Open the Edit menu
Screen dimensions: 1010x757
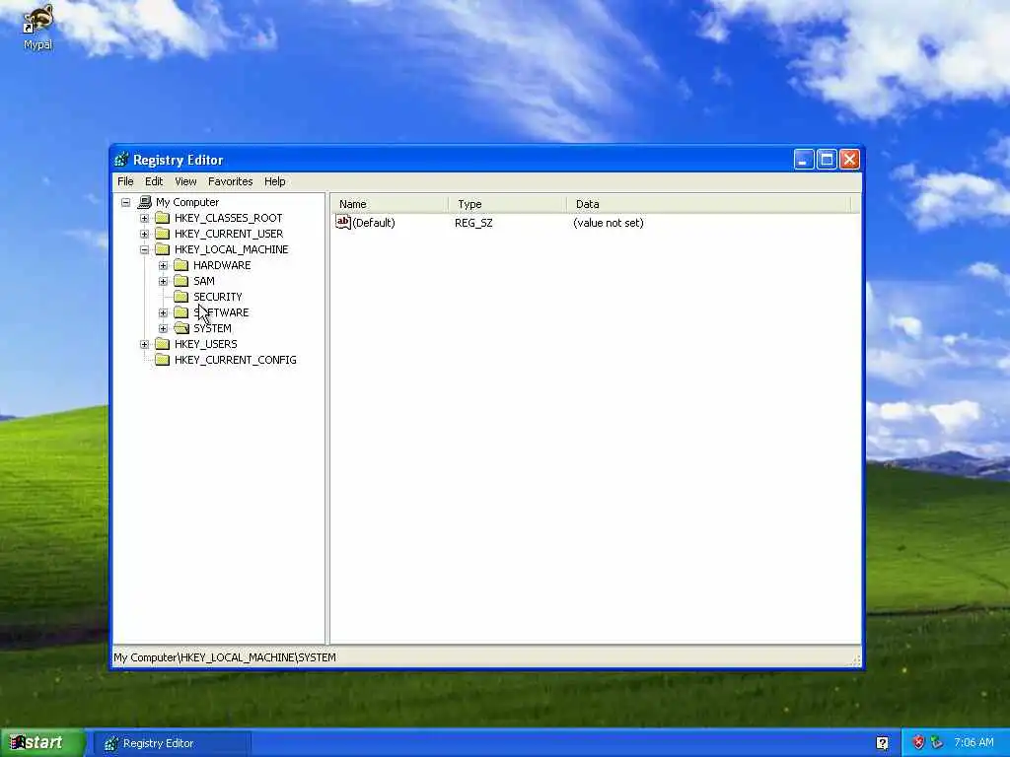pos(153,181)
